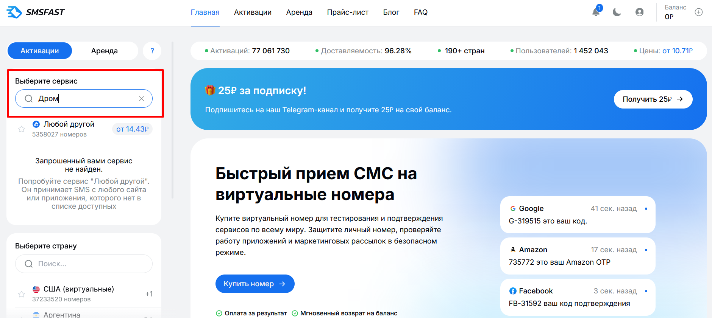Focus the service search field with 'Дром'
This screenshot has width=712, height=318.
point(84,99)
